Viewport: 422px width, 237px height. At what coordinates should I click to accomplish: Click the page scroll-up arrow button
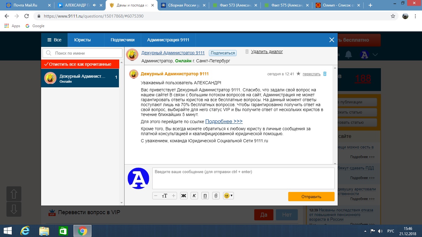click(x=14, y=194)
